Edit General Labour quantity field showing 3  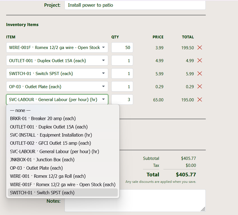122,100
